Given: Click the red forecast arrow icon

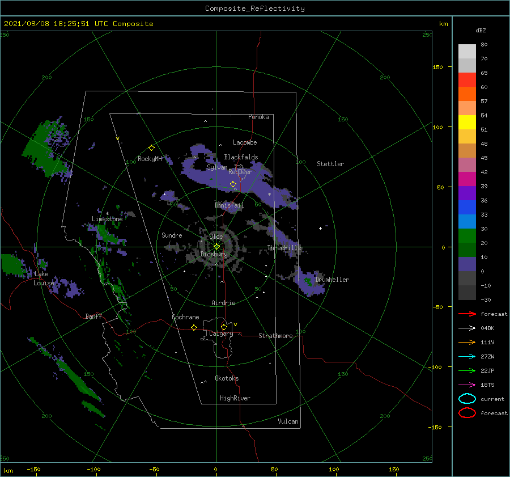Looking at the screenshot, I should (467, 314).
